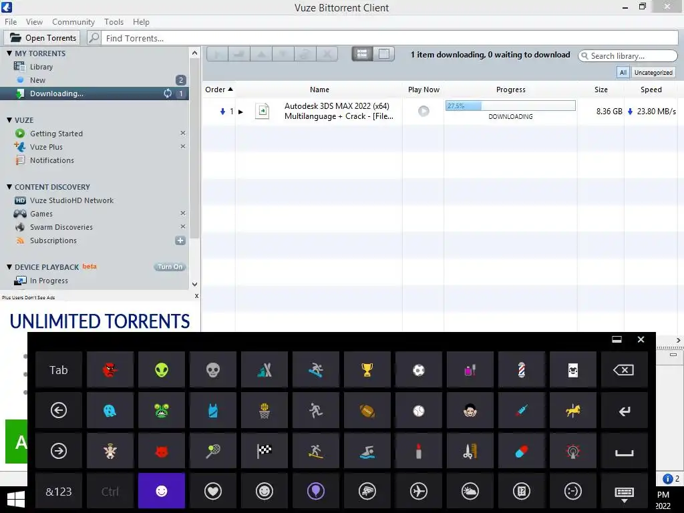Click the lipstick emoji key
The image size is (684, 513).
[x=418, y=451]
